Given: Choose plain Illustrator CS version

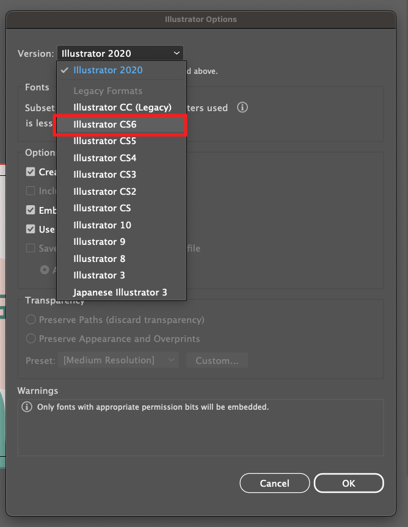Looking at the screenshot, I should [x=122, y=208].
